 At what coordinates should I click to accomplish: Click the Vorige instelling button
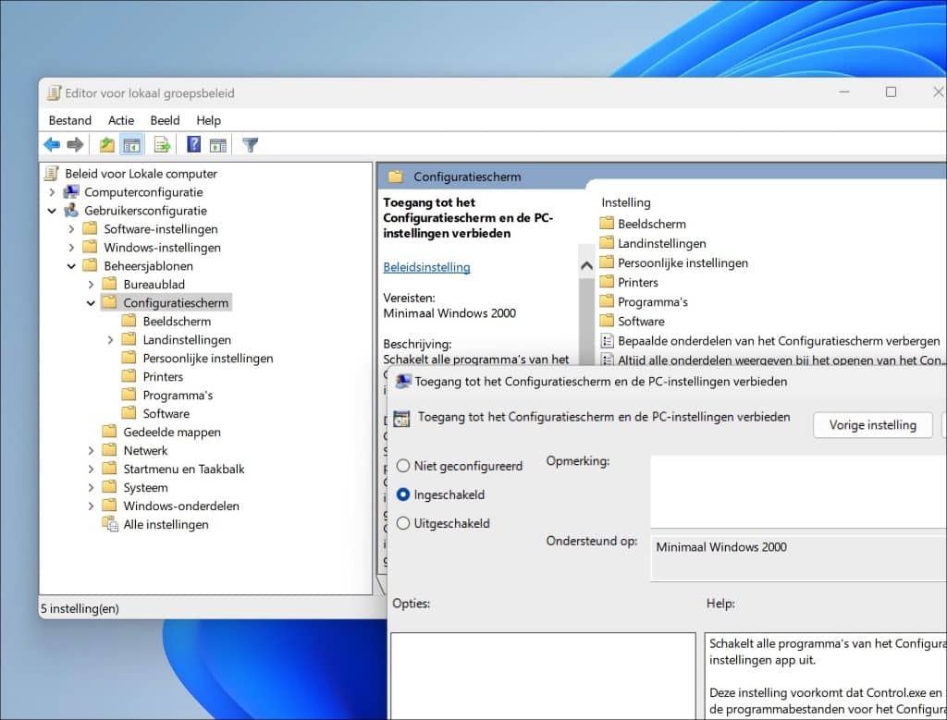[x=873, y=425]
